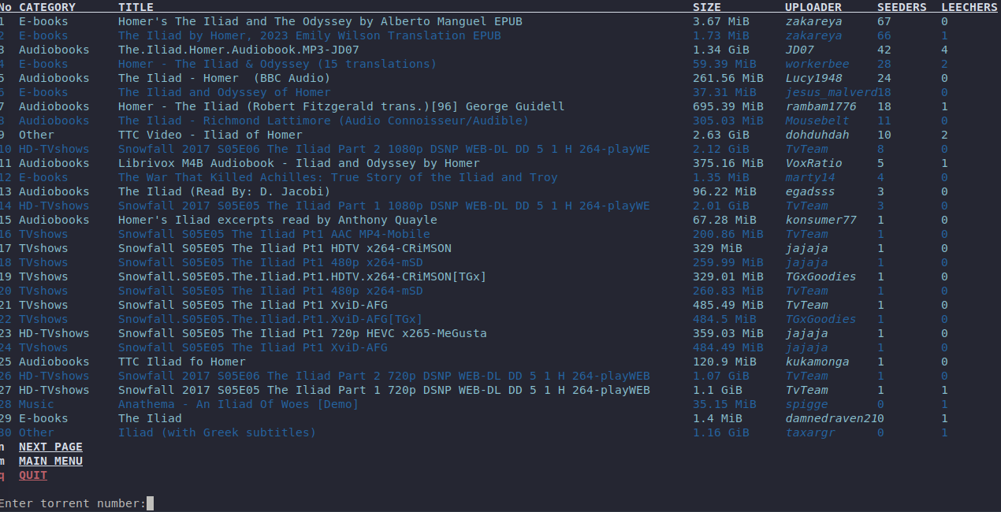Click uploader name 'spigge'

[x=806, y=404]
